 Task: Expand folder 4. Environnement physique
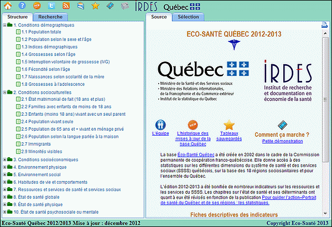[x=4, y=167]
